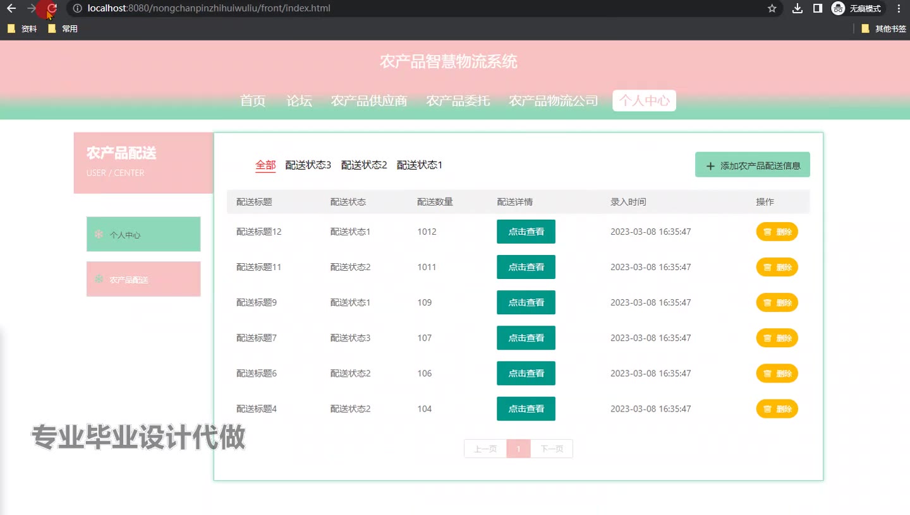Click trash icon in 配送标题6 row
Screen dimensions: 910x515
pos(767,373)
